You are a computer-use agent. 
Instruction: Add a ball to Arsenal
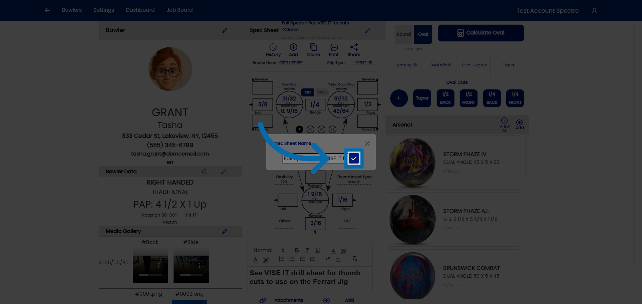[x=519, y=124]
